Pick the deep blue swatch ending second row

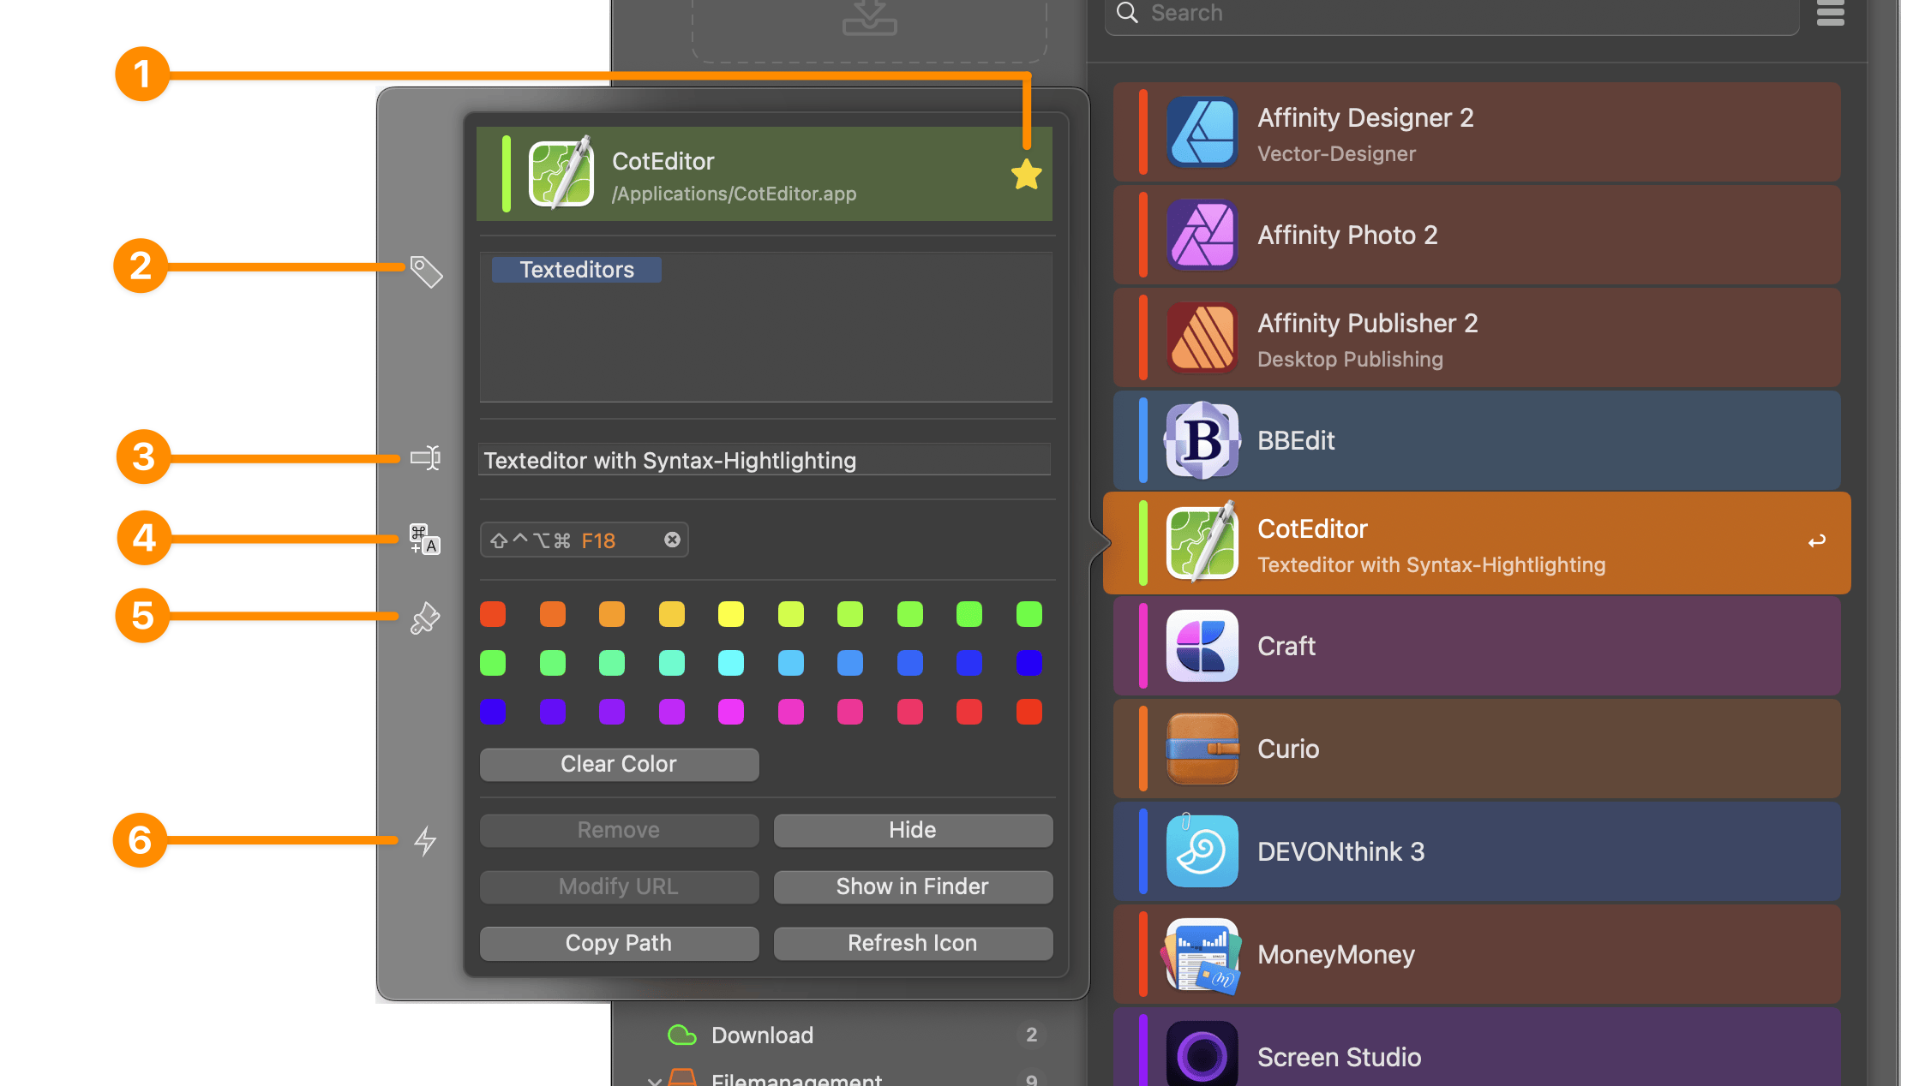click(x=1029, y=663)
